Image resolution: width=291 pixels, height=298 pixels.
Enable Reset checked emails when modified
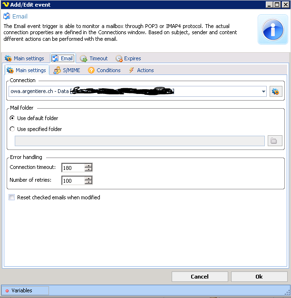point(12,197)
